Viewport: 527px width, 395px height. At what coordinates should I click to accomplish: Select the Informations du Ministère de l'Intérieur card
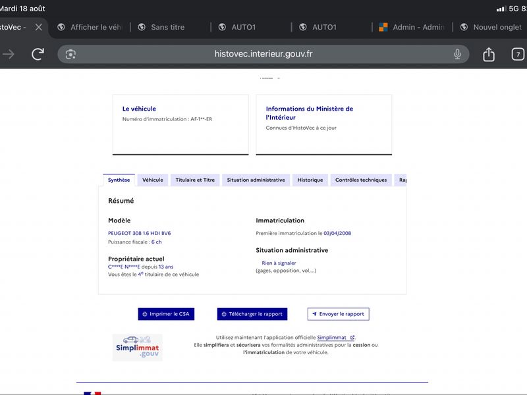pyautogui.click(x=324, y=124)
